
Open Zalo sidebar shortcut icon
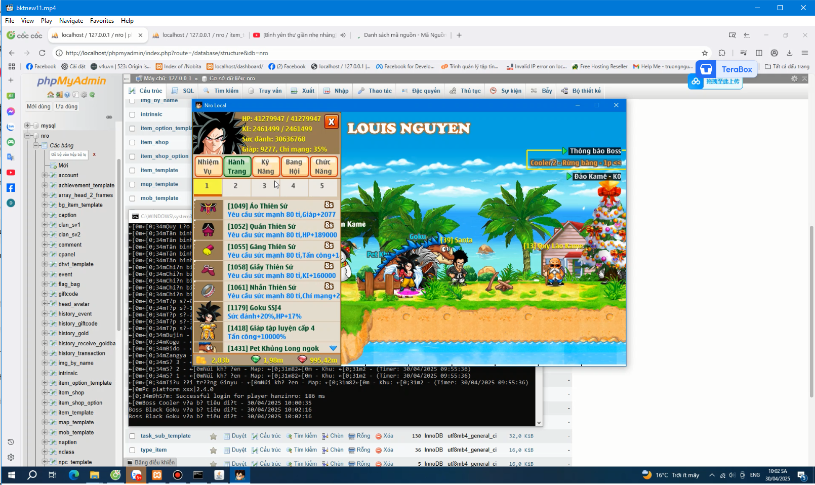pos(11,127)
